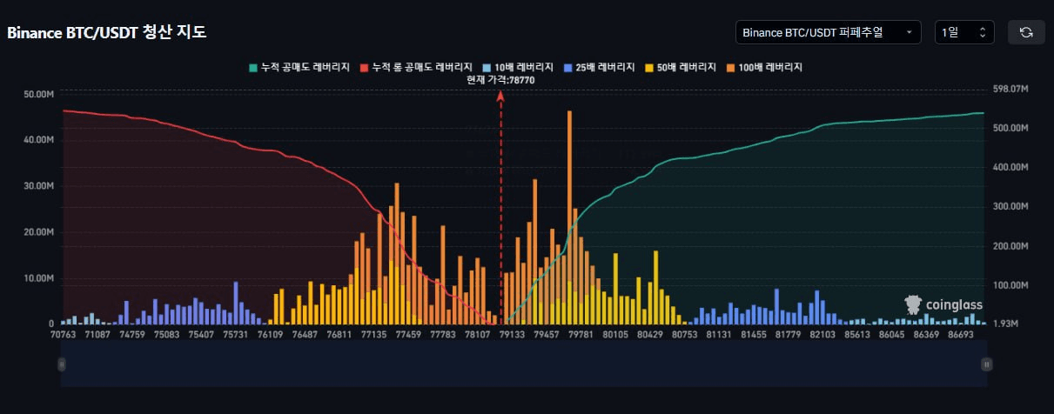Click the middle of the data zoom range bar

(524, 364)
